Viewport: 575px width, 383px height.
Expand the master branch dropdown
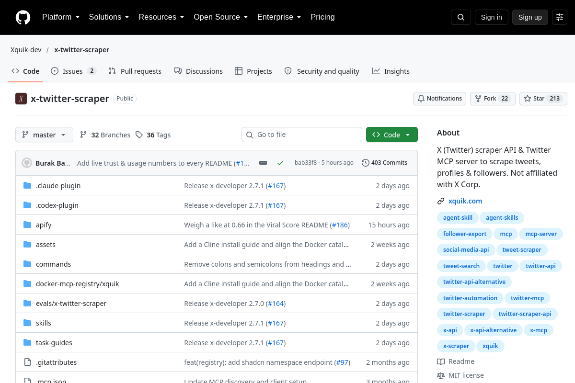[44, 135]
